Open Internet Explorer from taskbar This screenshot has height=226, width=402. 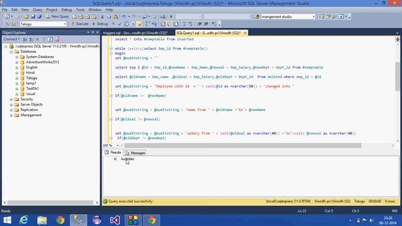pos(24,220)
